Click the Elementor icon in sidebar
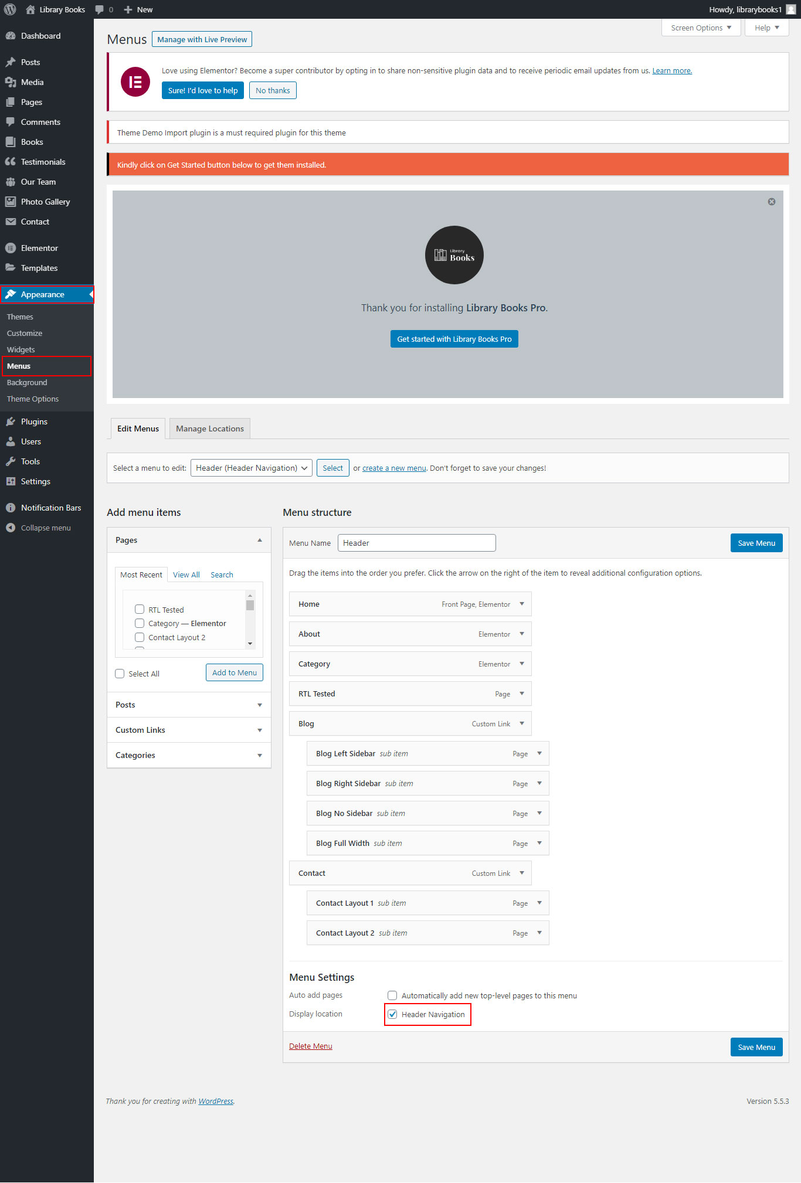The height and width of the screenshot is (1183, 801). click(x=11, y=248)
